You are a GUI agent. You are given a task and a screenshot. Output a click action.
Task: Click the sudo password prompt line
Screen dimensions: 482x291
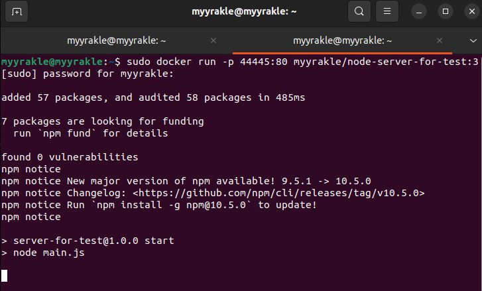(87, 74)
